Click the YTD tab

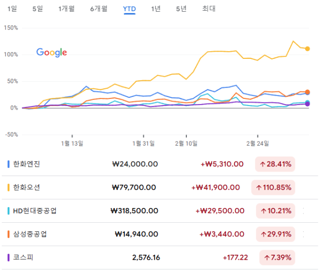(129, 9)
